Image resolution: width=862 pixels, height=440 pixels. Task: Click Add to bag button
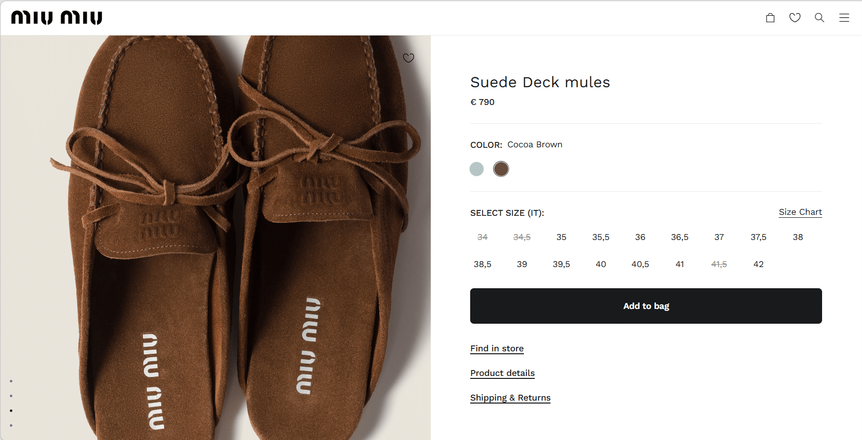(x=646, y=306)
